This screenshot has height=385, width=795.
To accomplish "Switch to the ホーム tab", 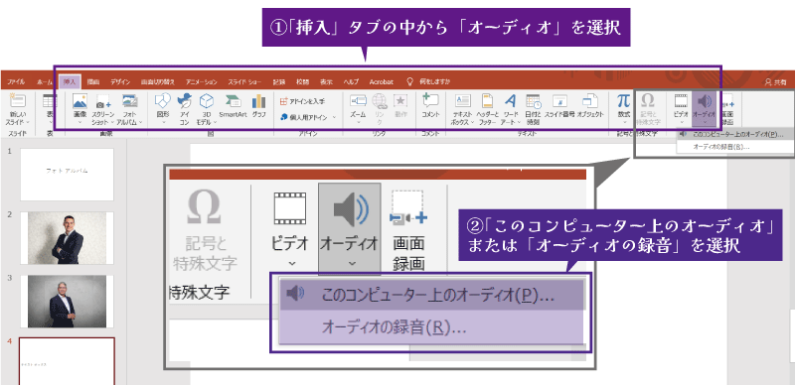I will (44, 81).
